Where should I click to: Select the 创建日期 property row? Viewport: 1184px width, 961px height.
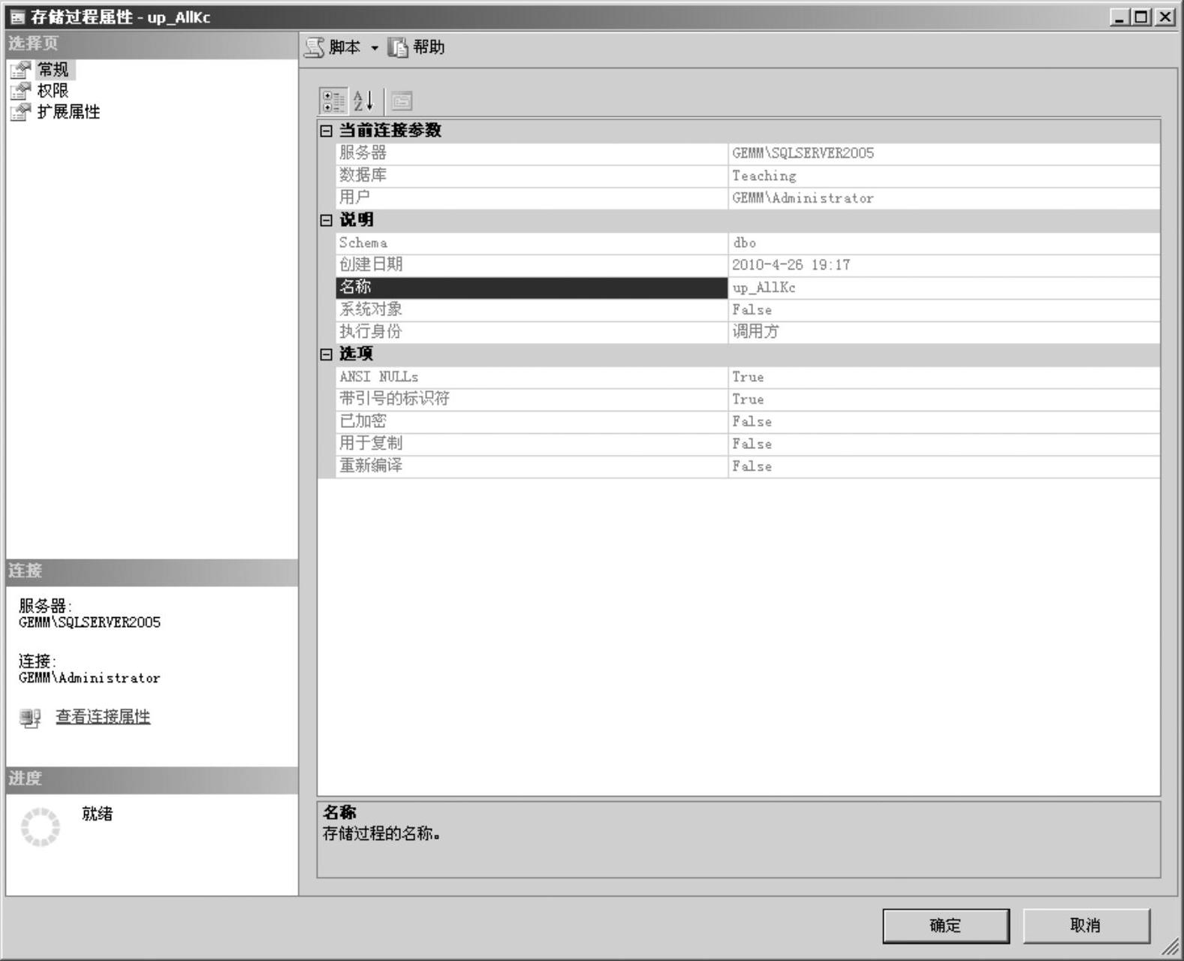748,265
